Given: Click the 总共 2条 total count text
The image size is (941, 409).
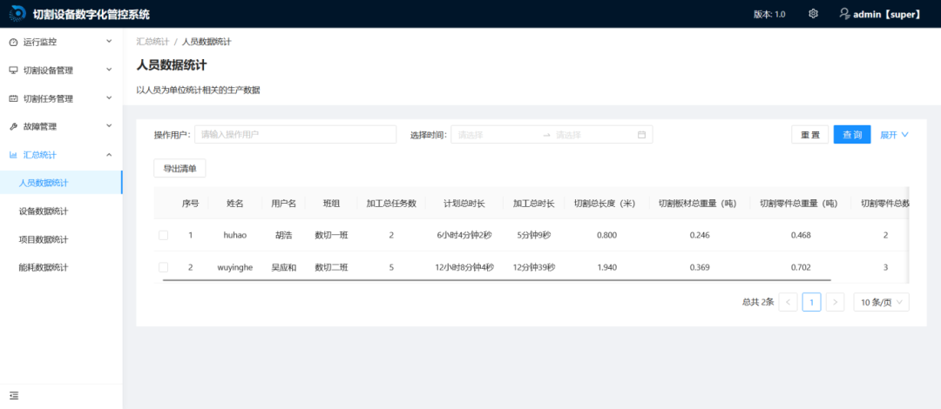Looking at the screenshot, I should 758,302.
